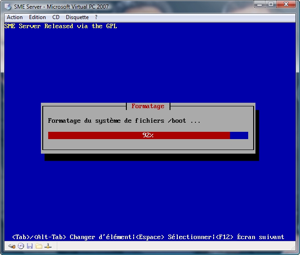This screenshot has width=300, height=255.
Task: Click the '<Espace> Sélectionner' hint
Action: tap(174, 237)
